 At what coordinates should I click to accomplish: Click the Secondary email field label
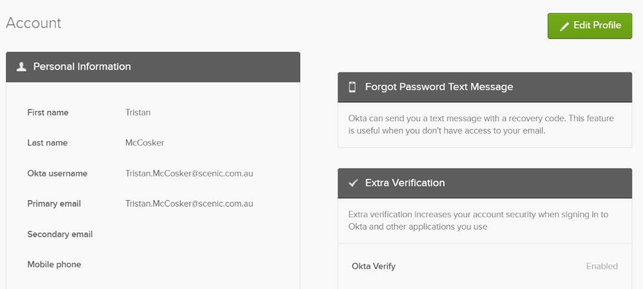tap(60, 234)
